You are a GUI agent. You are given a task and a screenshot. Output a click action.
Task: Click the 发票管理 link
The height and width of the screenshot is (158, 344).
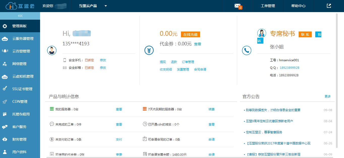[183, 70]
